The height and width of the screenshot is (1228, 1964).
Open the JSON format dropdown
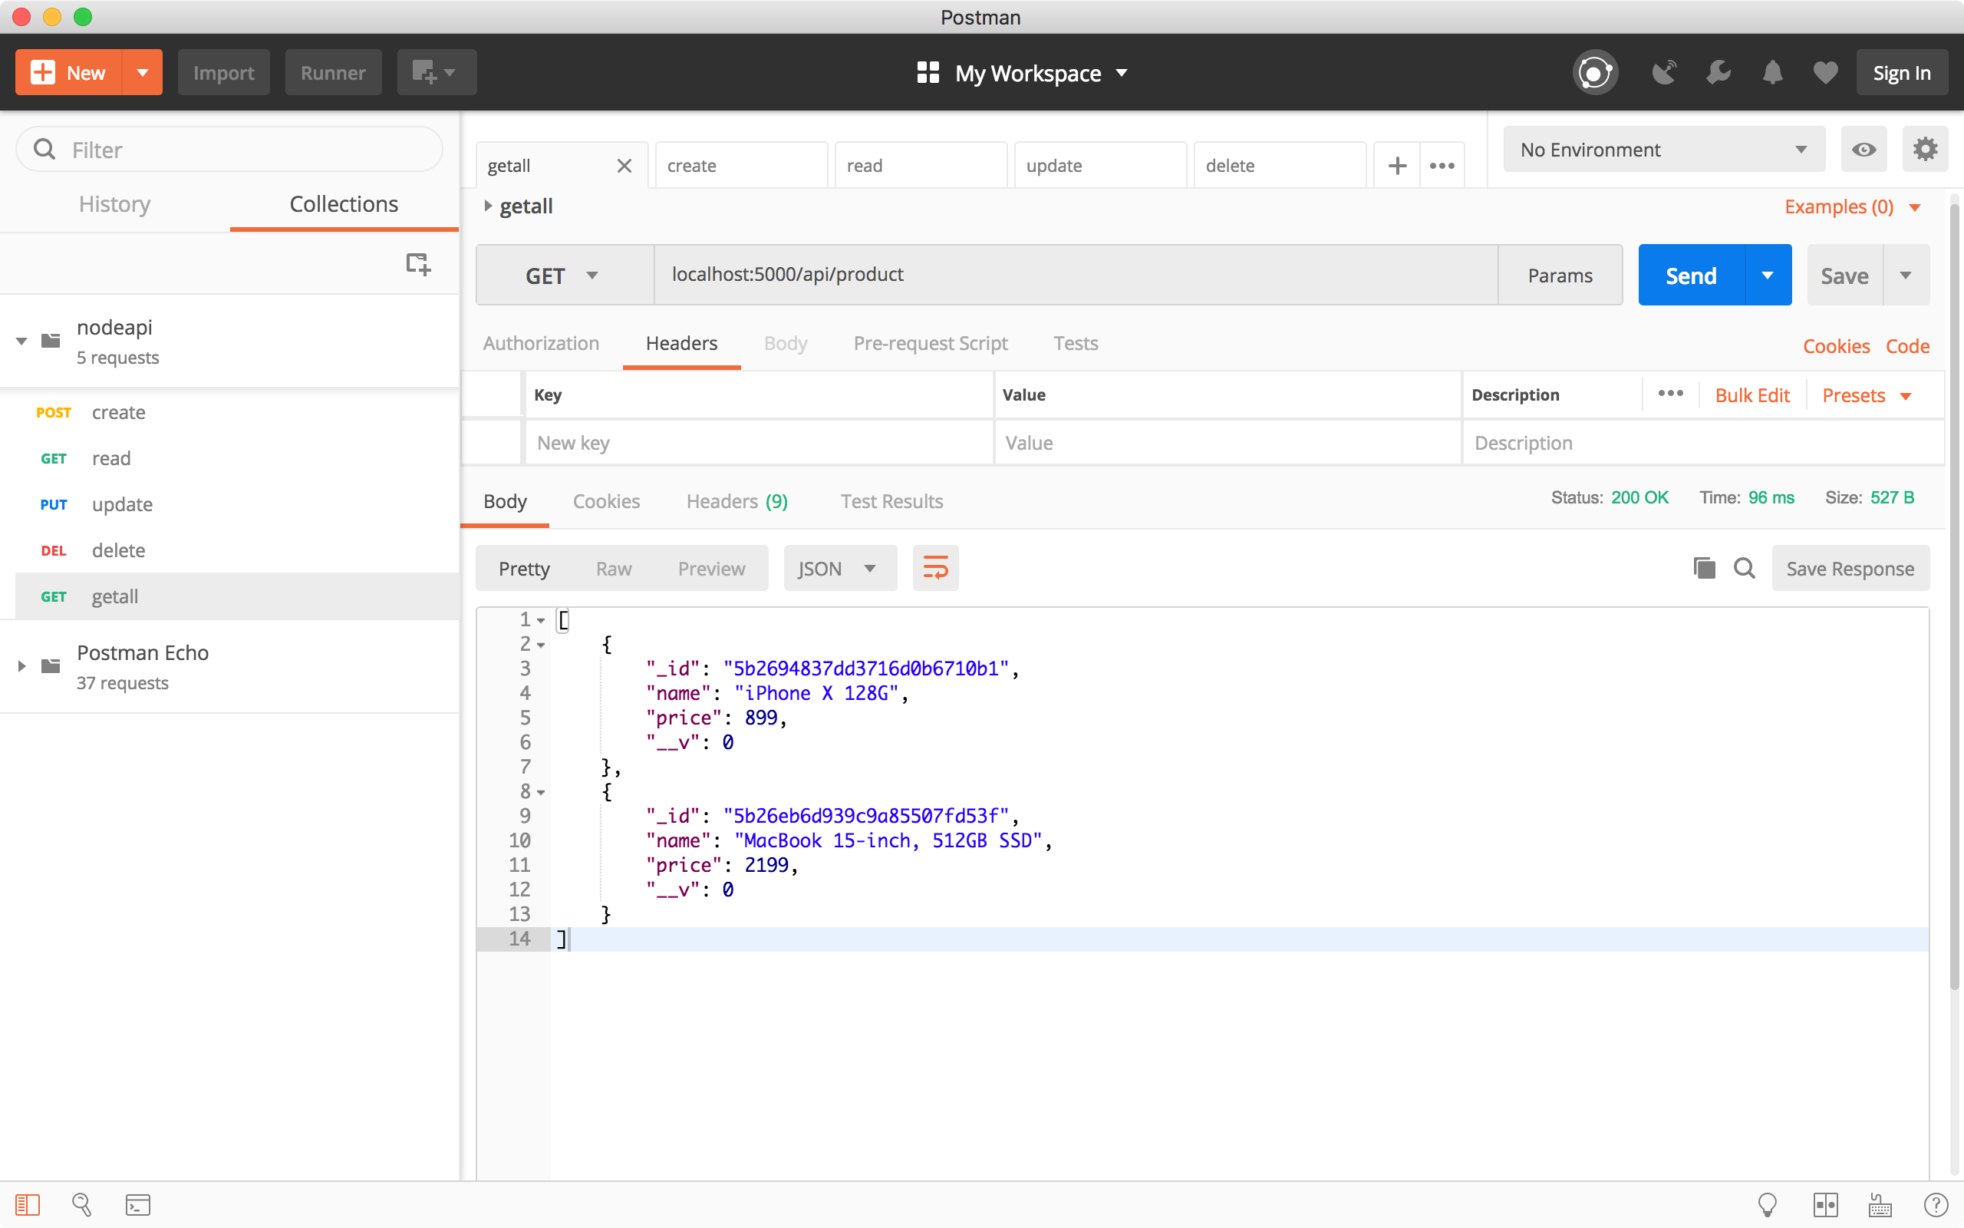(840, 569)
